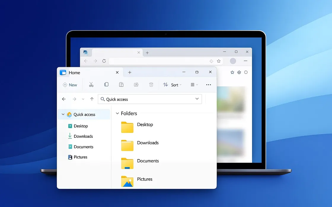The image size is (332, 207).
Task: Click the Delete trash can icon
Action: (151, 85)
